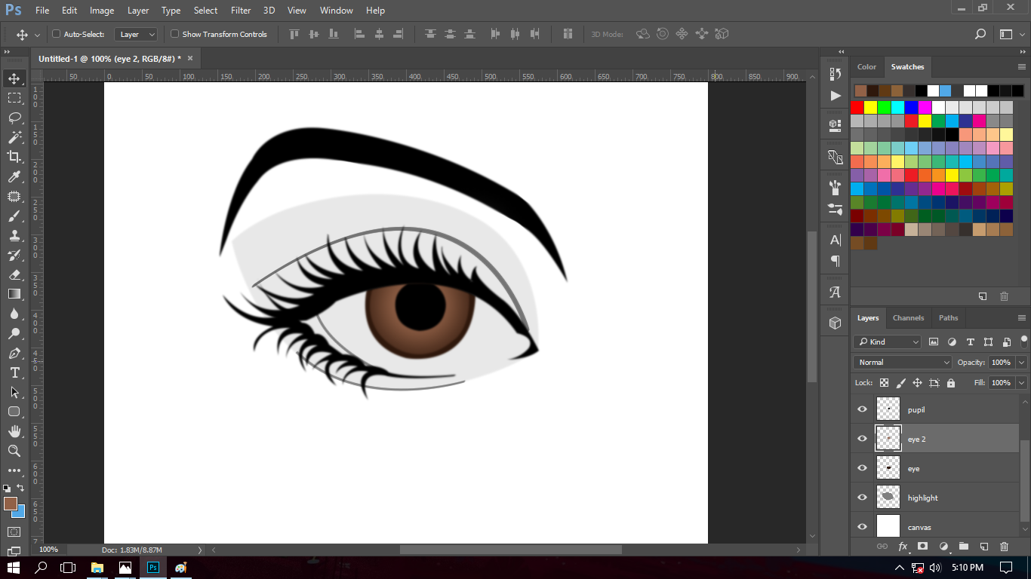This screenshot has width=1031, height=579.
Task: Open the layer filter Kind dropdown
Action: (x=888, y=342)
